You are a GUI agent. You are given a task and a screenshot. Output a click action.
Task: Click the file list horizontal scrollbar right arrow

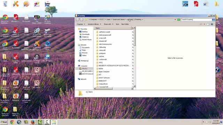click(x=132, y=89)
